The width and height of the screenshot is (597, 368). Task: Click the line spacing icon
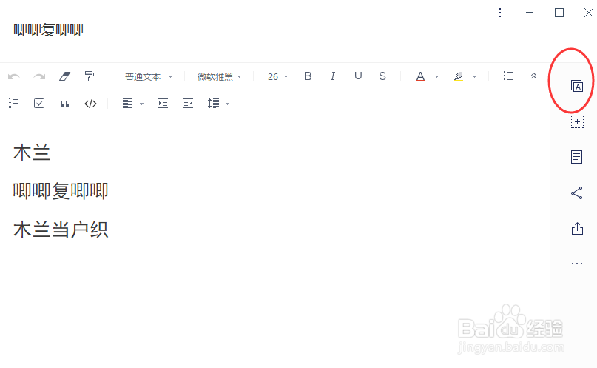pyautogui.click(x=213, y=103)
